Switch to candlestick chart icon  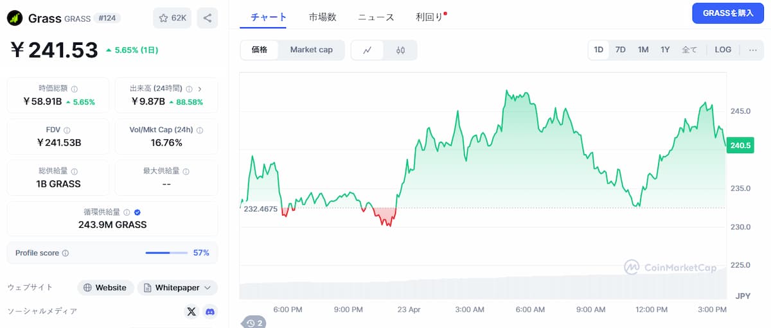(x=400, y=50)
